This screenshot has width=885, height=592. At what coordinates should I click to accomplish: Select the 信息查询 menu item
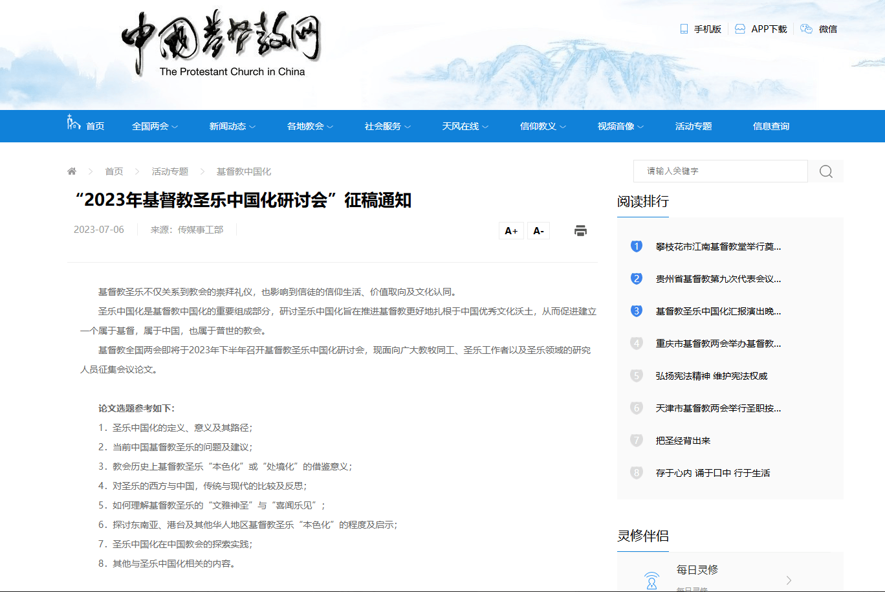tap(771, 126)
